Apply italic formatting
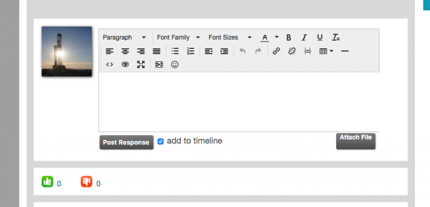Viewport: 430px width, 207px height. click(x=304, y=38)
